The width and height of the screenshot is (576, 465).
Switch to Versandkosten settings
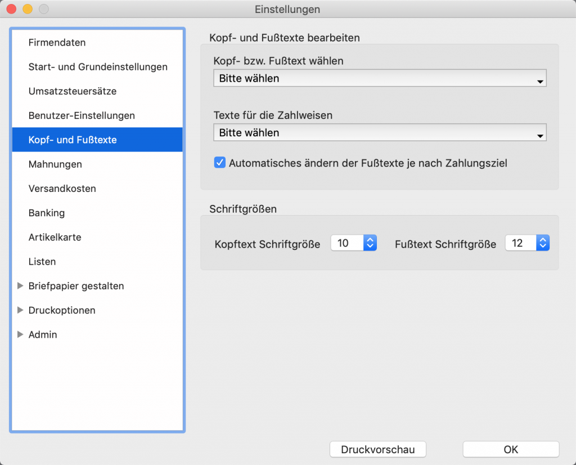62,189
